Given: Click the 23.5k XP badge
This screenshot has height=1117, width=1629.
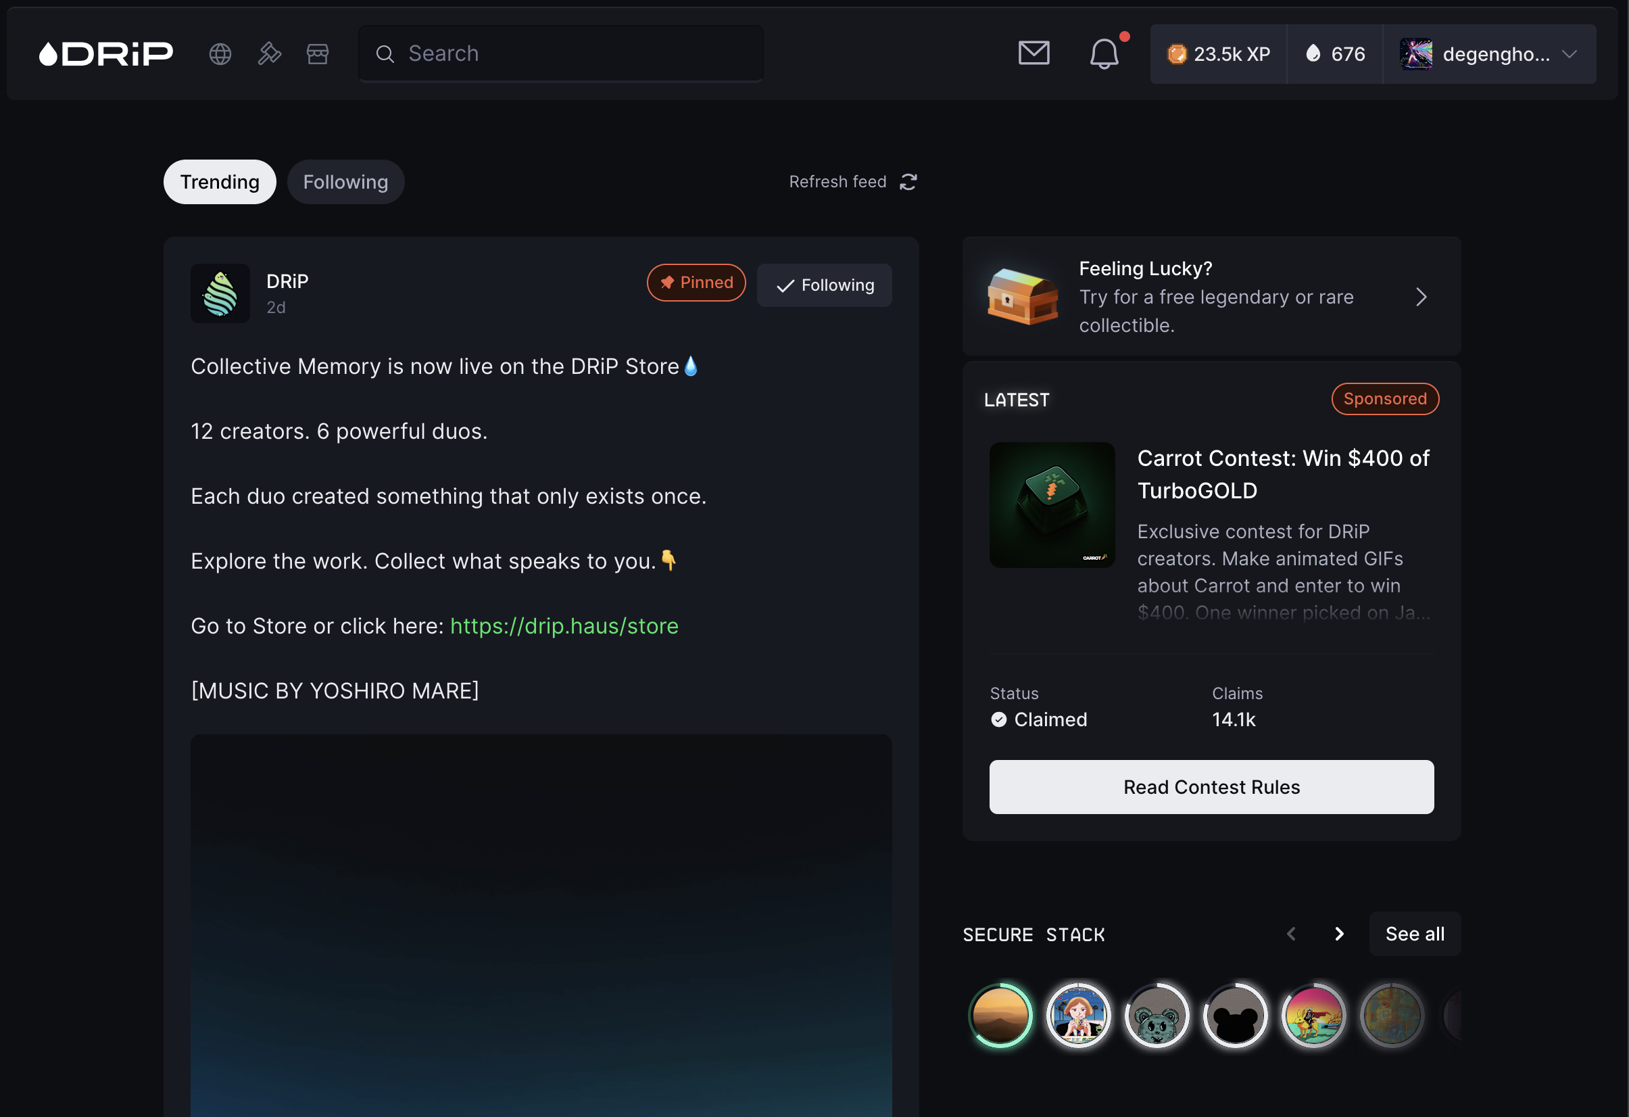Looking at the screenshot, I should pyautogui.click(x=1218, y=54).
